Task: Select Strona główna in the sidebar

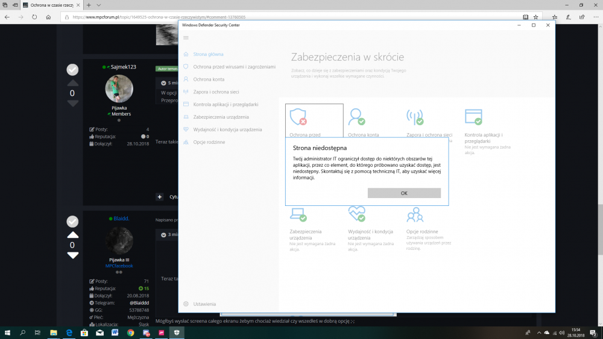Action: (208, 54)
